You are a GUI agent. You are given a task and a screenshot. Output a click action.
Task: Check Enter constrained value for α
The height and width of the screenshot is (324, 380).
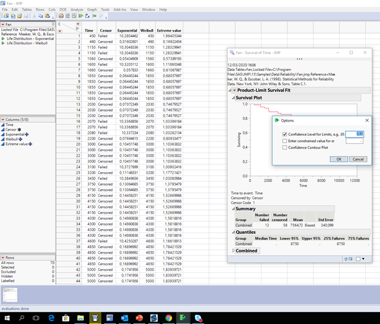(285, 141)
